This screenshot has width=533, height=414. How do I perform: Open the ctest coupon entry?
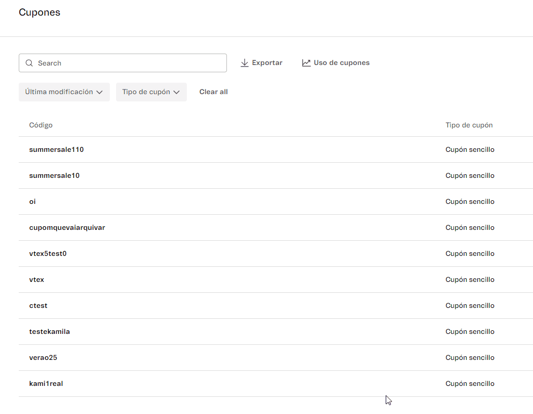[38, 306]
